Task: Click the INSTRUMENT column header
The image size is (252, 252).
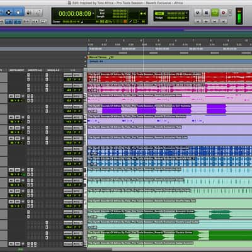Action: point(17,70)
